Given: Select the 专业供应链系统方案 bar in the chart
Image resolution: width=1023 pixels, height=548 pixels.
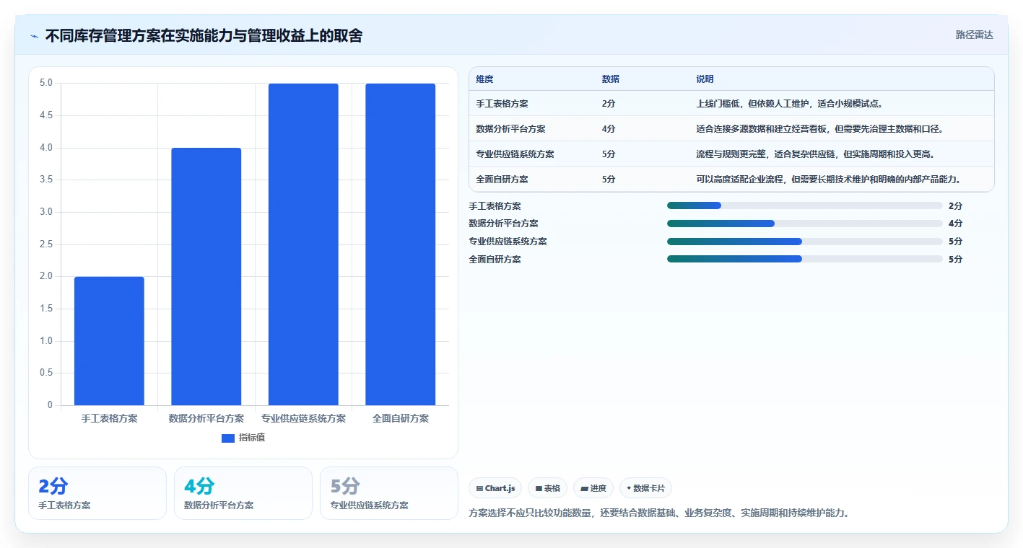Looking at the screenshot, I should tap(303, 244).
